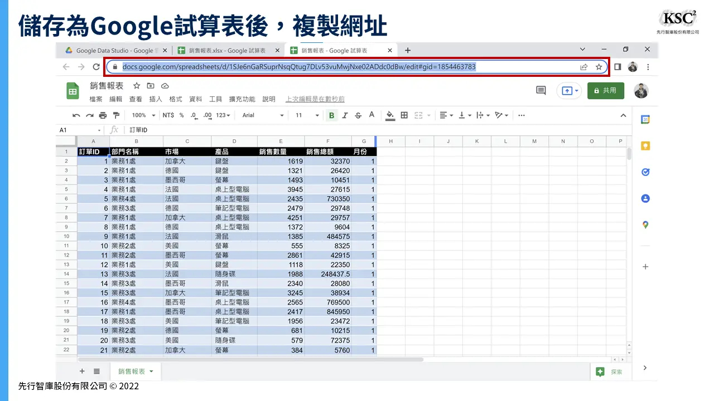Increase decimal places
Viewport: 714px width, 401px height.
click(x=208, y=115)
